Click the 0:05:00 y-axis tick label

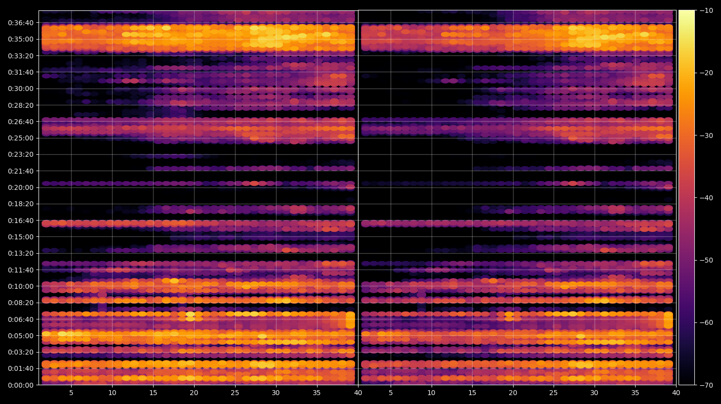(x=21, y=336)
